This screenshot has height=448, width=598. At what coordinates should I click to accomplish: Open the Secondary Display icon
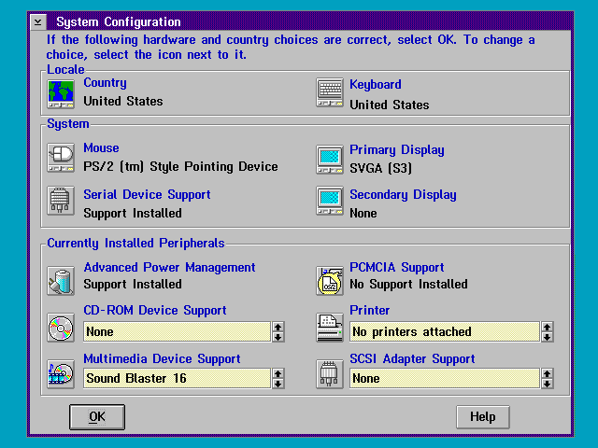(x=330, y=203)
